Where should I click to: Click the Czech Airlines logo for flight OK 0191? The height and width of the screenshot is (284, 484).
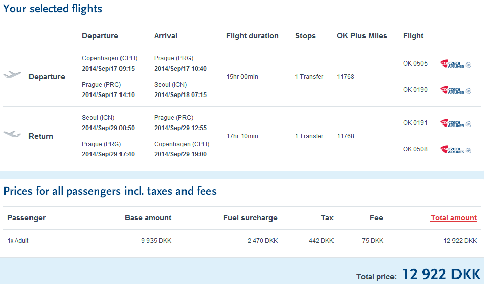451,123
